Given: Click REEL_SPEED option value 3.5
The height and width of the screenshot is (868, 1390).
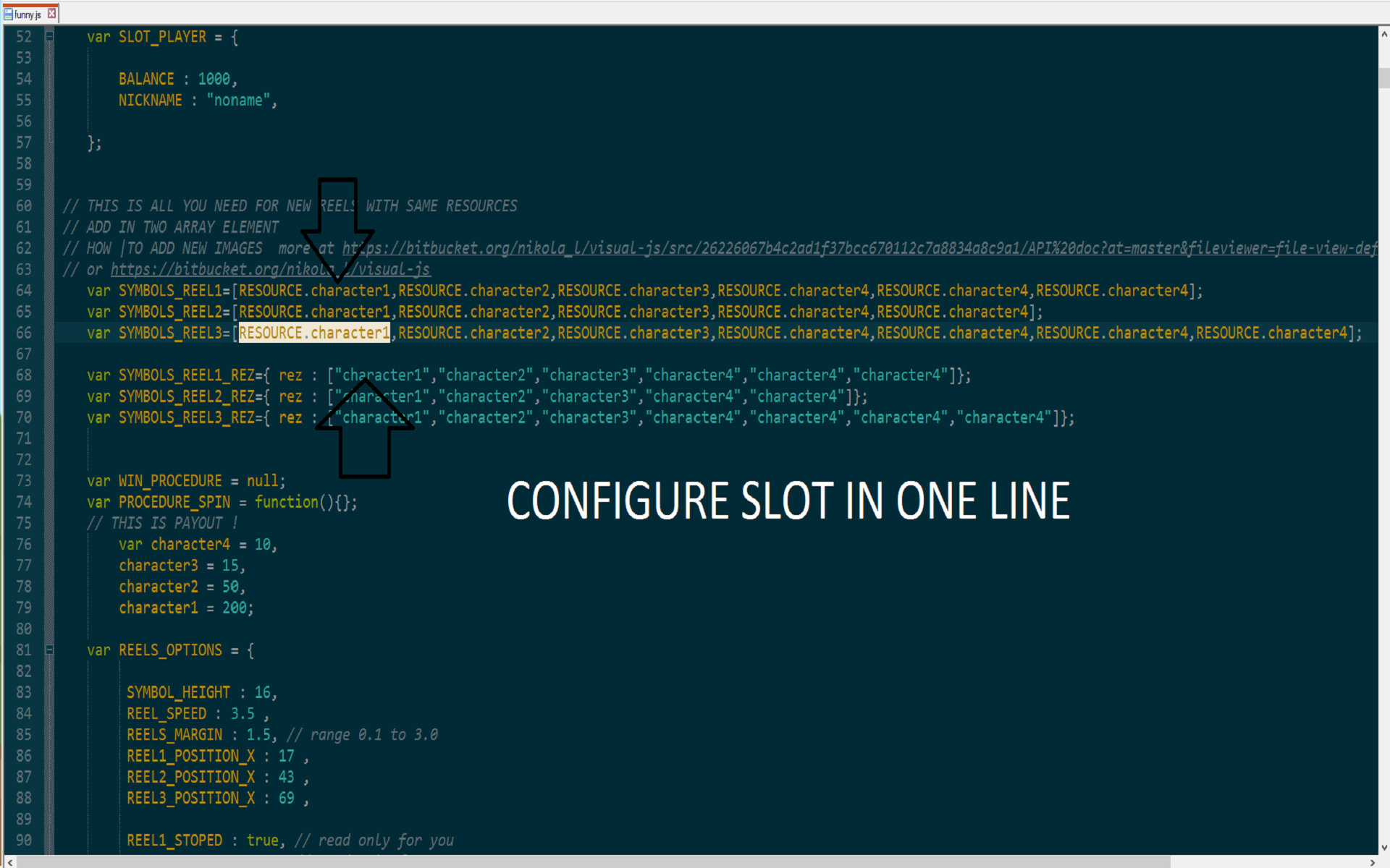Looking at the screenshot, I should pos(243,714).
